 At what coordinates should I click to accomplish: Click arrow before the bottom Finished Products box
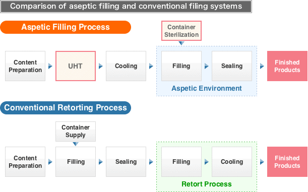tap(262, 162)
